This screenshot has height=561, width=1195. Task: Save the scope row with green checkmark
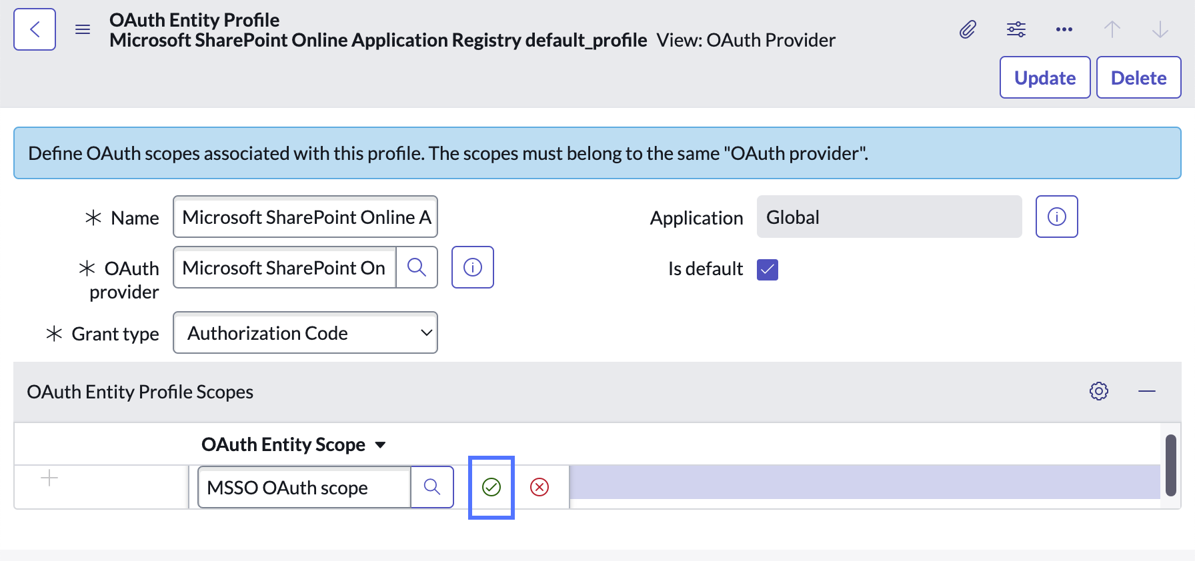[491, 488]
